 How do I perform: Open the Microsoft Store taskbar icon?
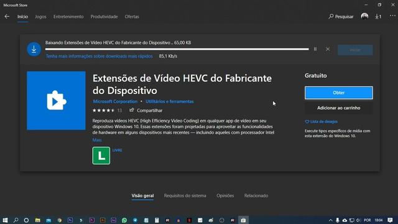(x=243, y=220)
